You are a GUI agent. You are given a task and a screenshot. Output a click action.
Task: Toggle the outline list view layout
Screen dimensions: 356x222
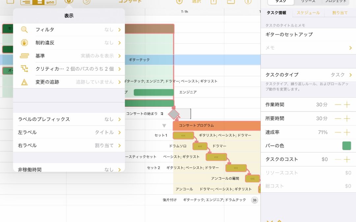(x=26, y=2)
